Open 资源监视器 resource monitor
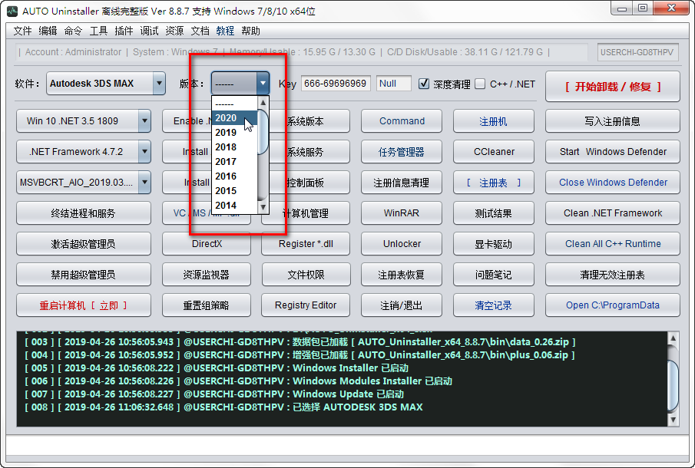The width and height of the screenshot is (695, 468). (x=207, y=275)
